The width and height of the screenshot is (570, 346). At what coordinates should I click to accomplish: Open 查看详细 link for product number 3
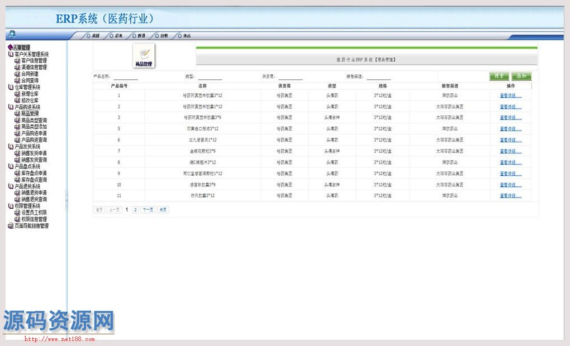click(x=510, y=118)
